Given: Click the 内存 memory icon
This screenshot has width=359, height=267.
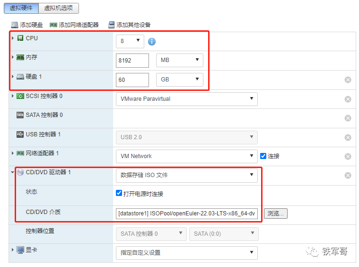Looking at the screenshot, I should point(20,57).
